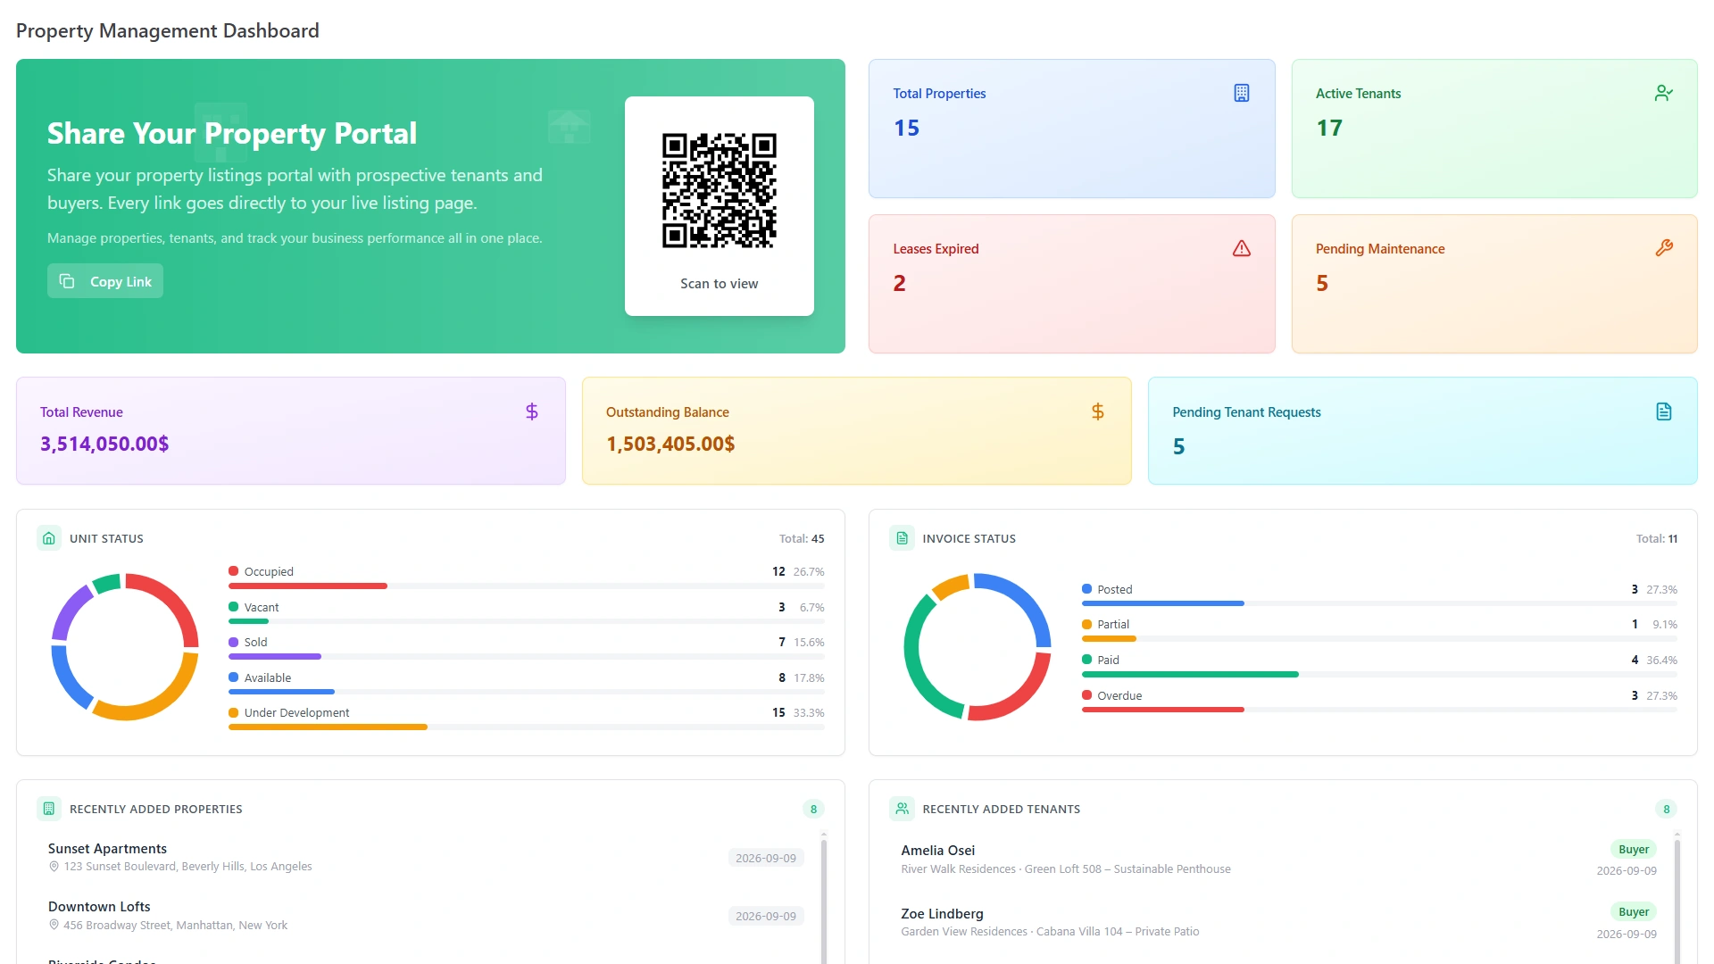The image size is (1714, 964).
Task: Click the Property Management Dashboard heading
Action: (168, 30)
